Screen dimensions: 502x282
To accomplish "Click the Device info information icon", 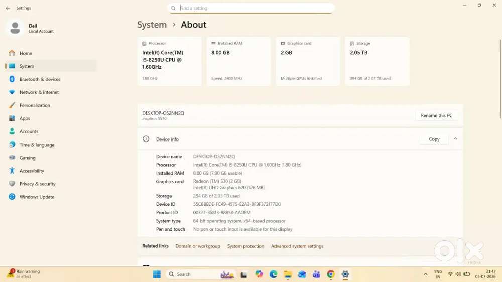I will coord(146,139).
